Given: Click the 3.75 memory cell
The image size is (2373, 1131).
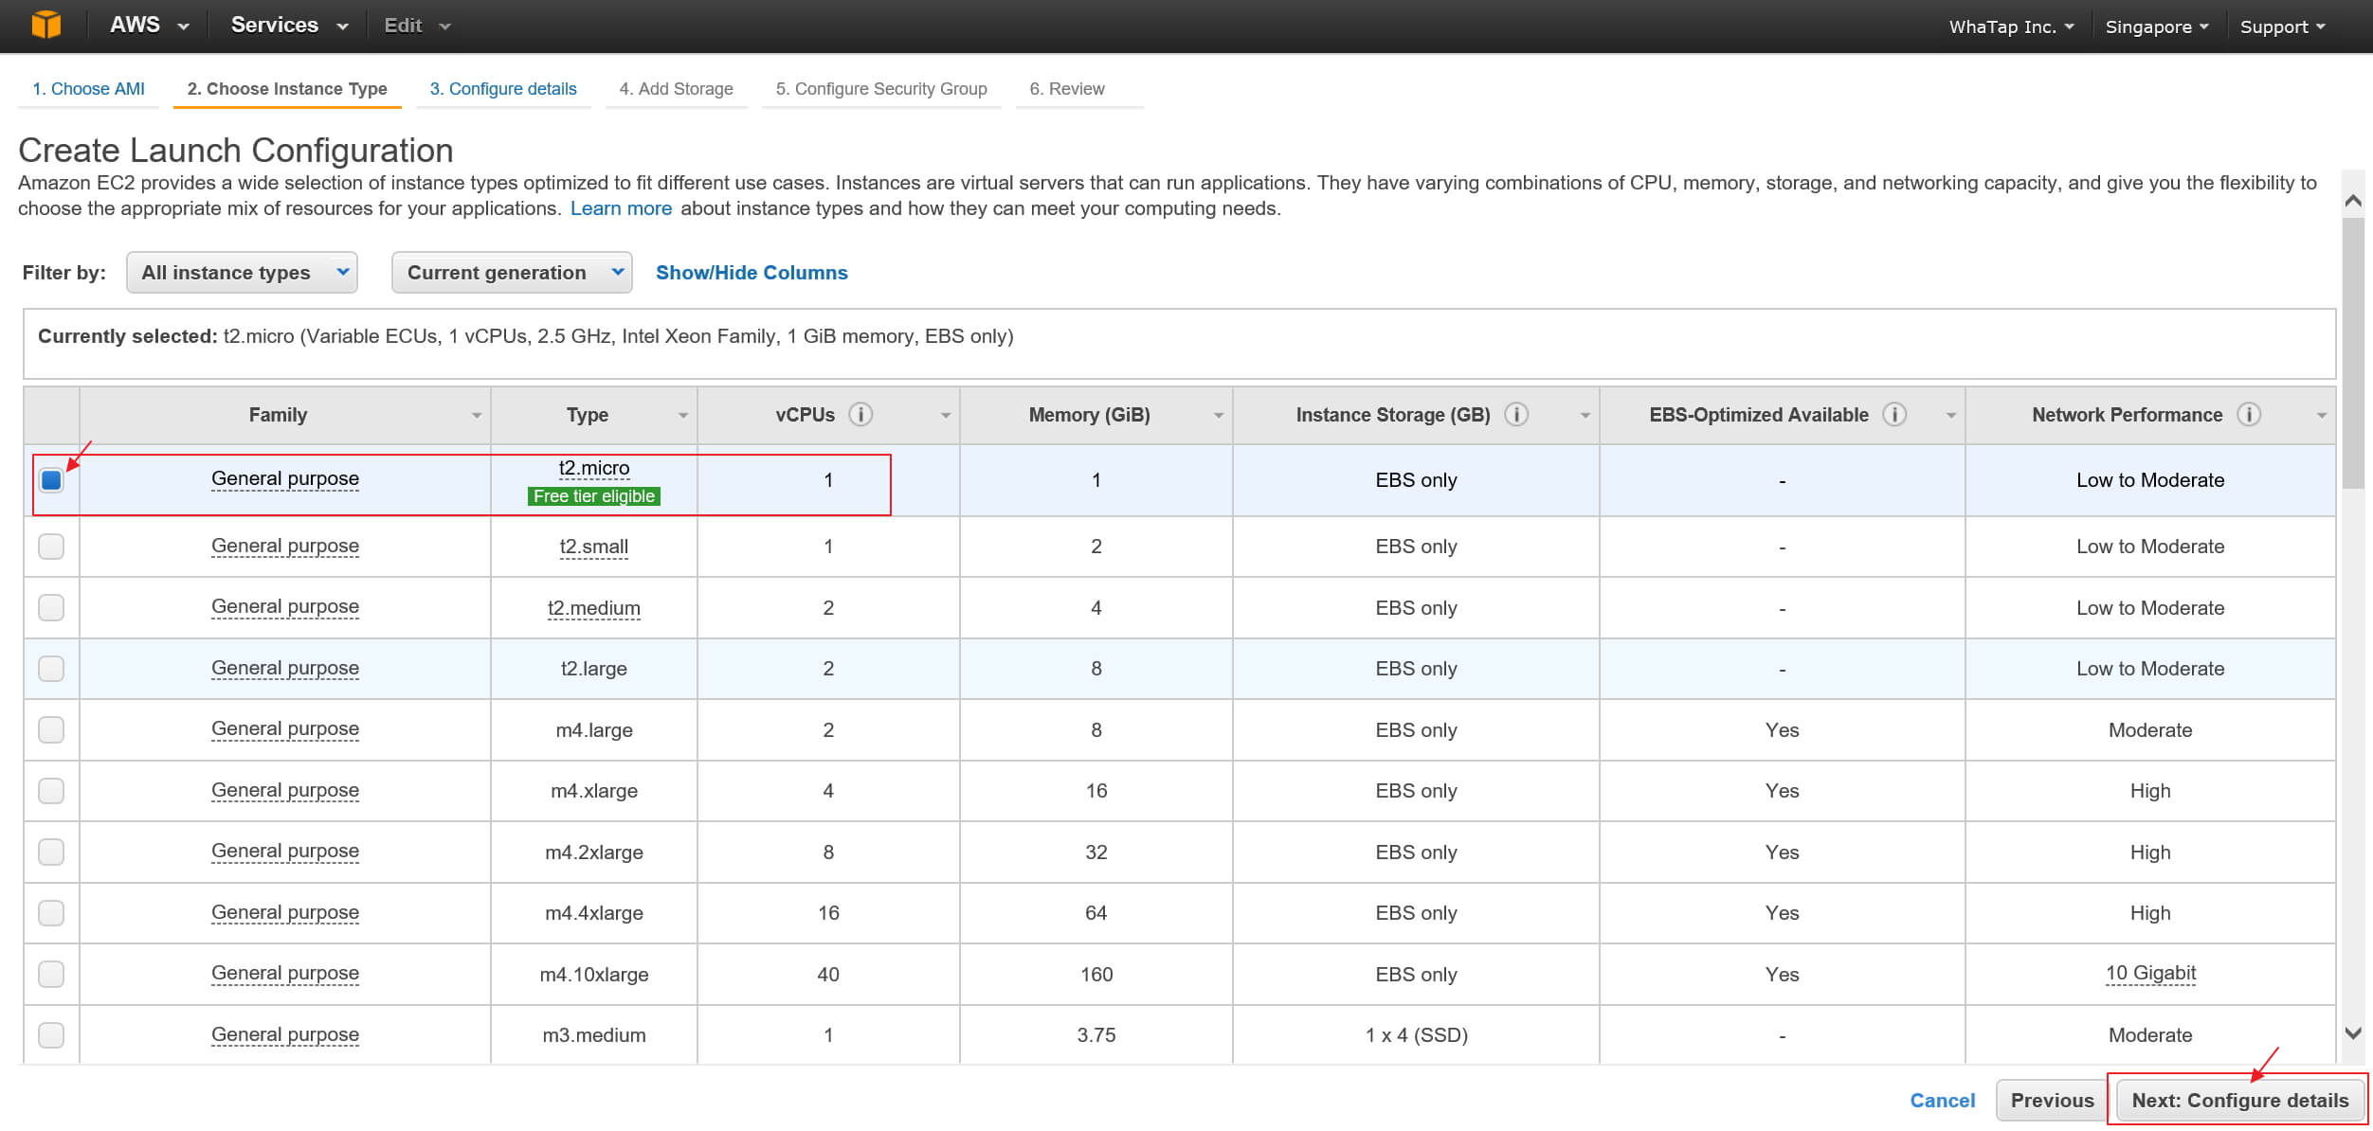Looking at the screenshot, I should 1096,1035.
